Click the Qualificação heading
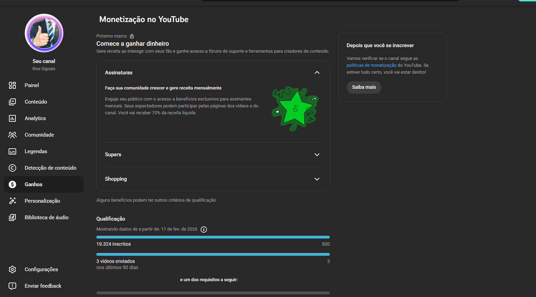 pos(111,219)
